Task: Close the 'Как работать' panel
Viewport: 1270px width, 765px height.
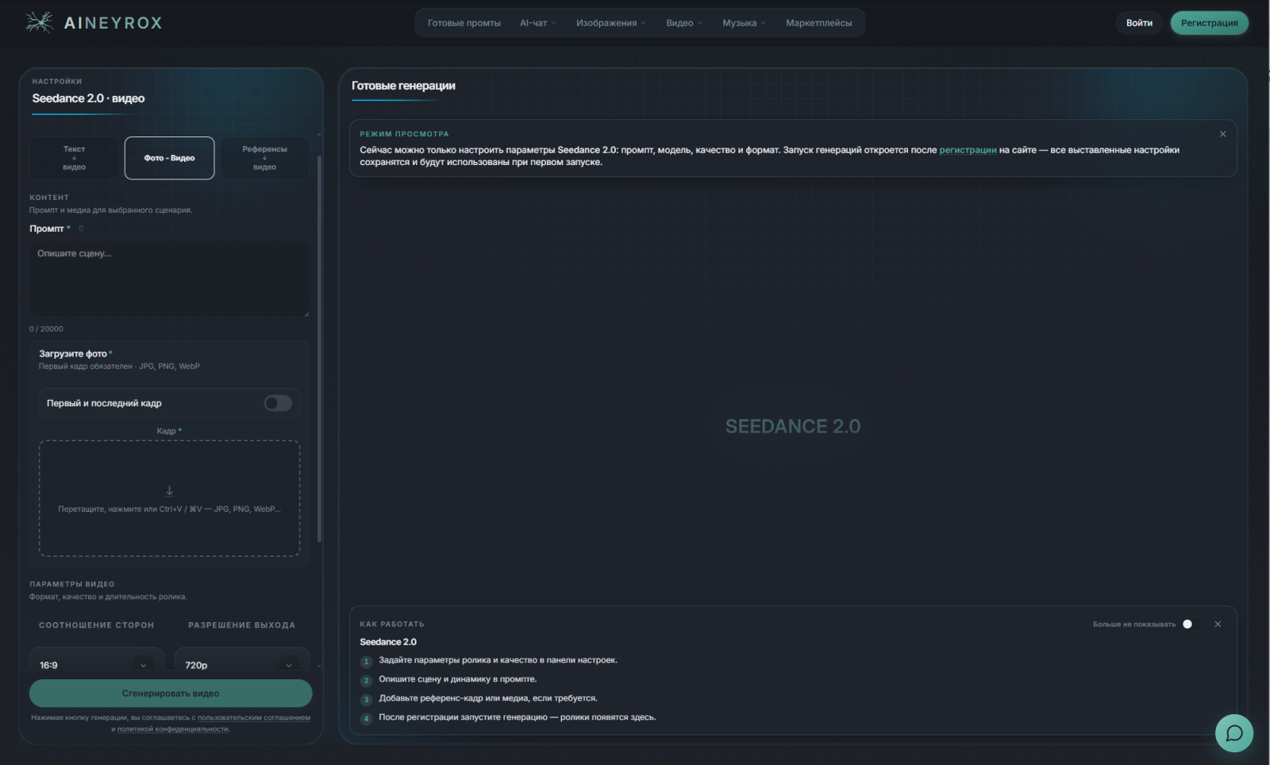Action: pos(1218,625)
